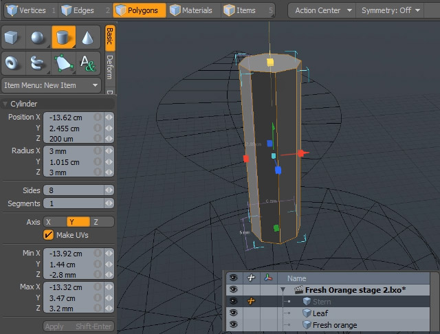Collapse the Cylinder properties section
This screenshot has width=440, height=334.
pyautogui.click(x=5, y=104)
